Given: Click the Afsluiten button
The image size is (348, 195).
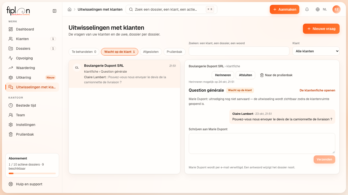Looking at the screenshot, I should point(245,75).
